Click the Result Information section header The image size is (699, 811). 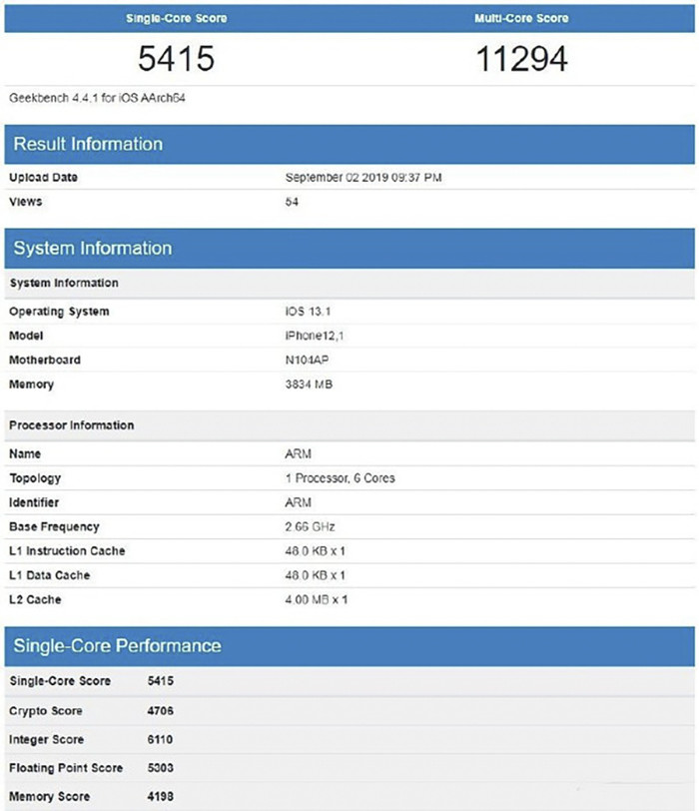(88, 144)
